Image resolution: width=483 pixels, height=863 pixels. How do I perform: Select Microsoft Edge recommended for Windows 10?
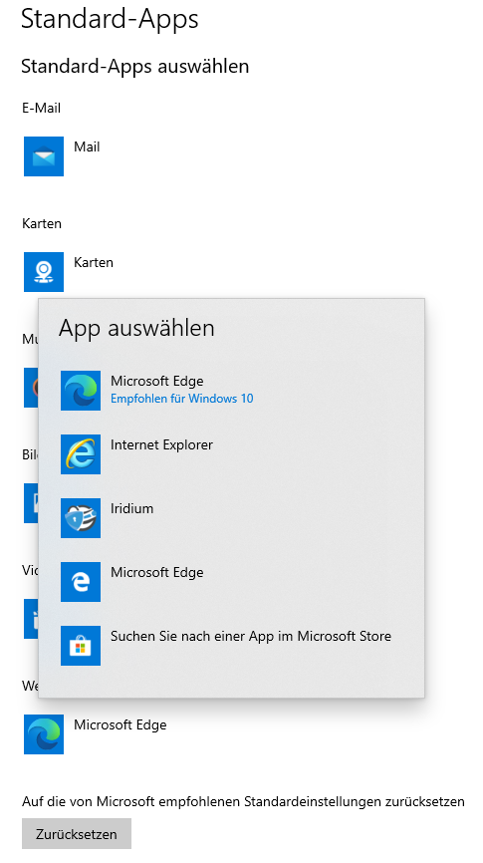point(156,381)
